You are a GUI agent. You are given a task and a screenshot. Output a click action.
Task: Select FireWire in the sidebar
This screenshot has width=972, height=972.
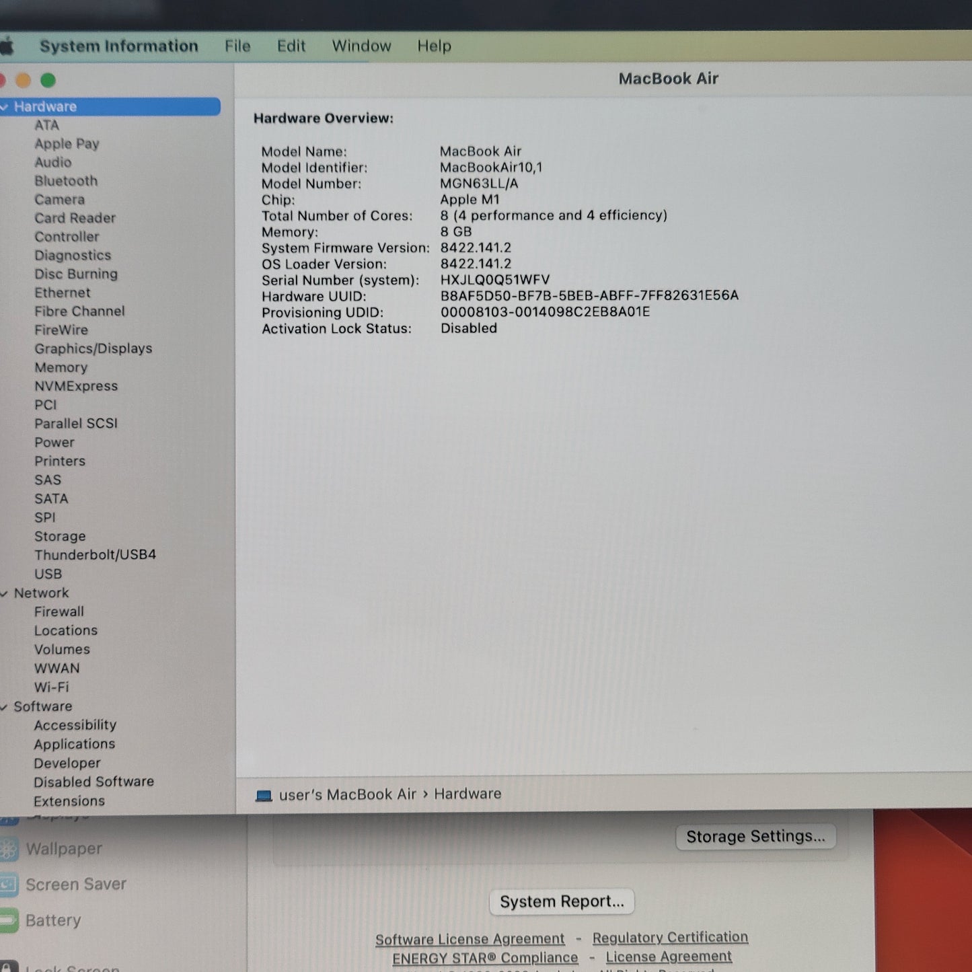point(61,330)
